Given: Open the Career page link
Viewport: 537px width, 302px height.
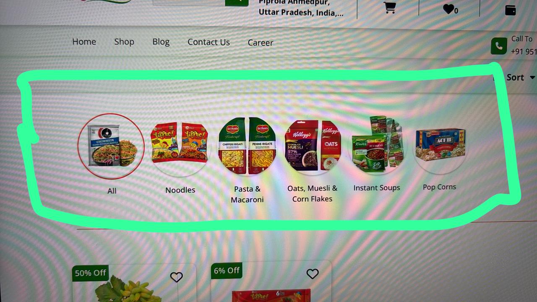Looking at the screenshot, I should tap(260, 42).
